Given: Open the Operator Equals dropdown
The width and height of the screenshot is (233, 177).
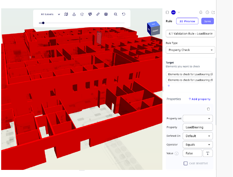Looking at the screenshot, I should [x=197, y=145].
